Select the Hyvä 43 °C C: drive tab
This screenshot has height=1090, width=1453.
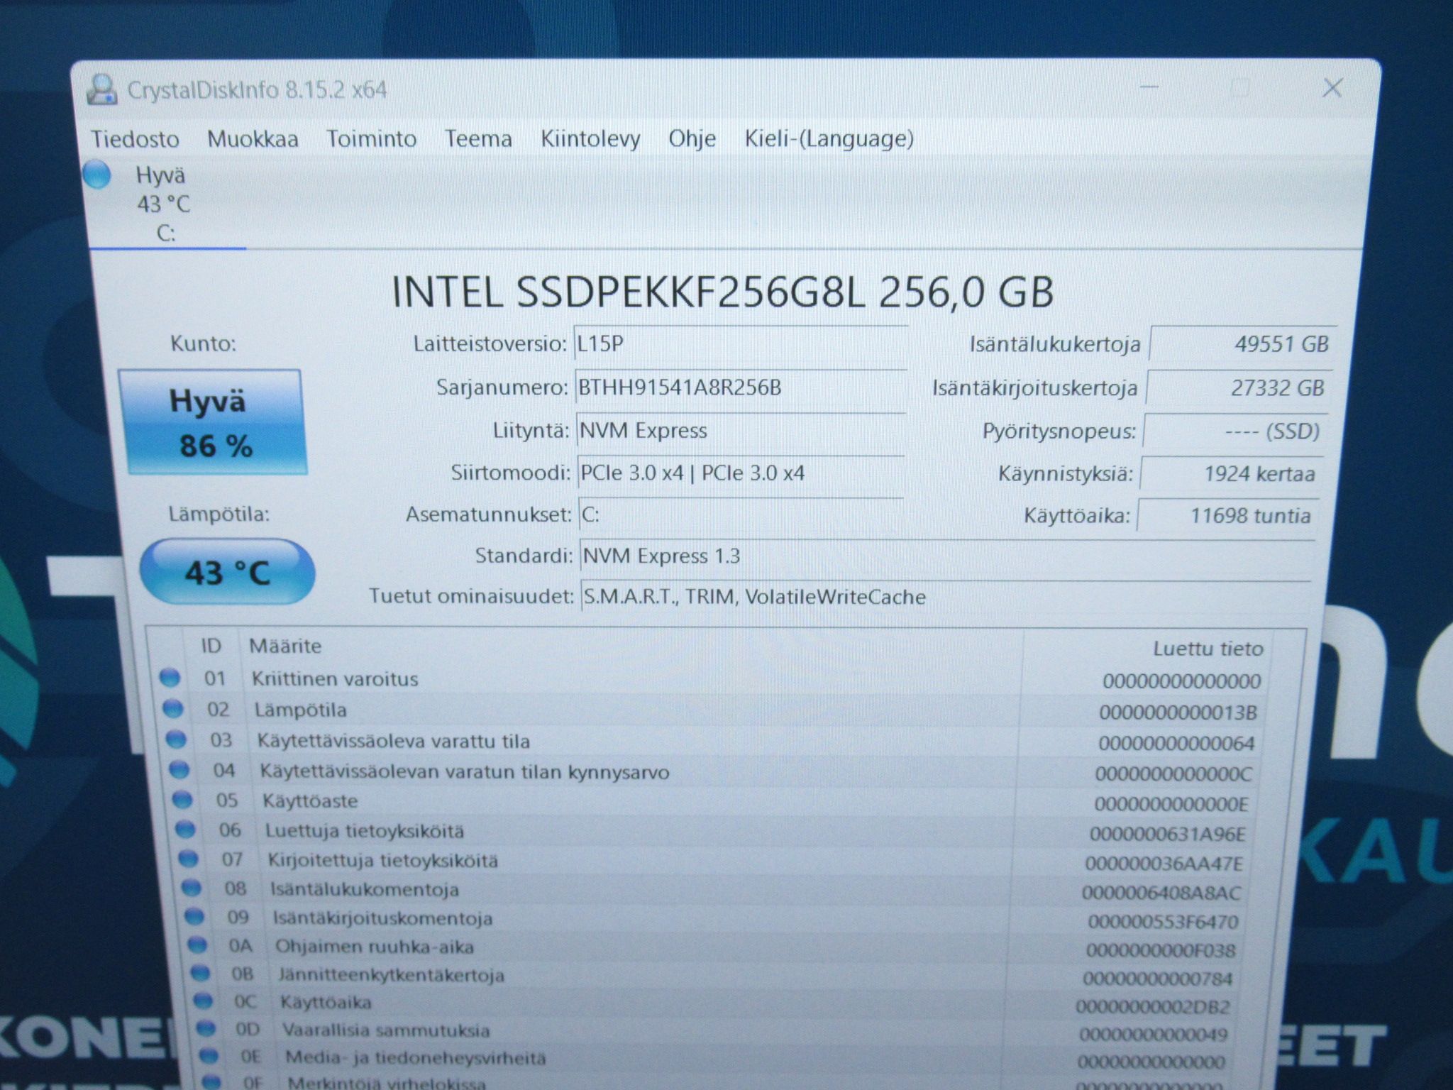point(165,204)
